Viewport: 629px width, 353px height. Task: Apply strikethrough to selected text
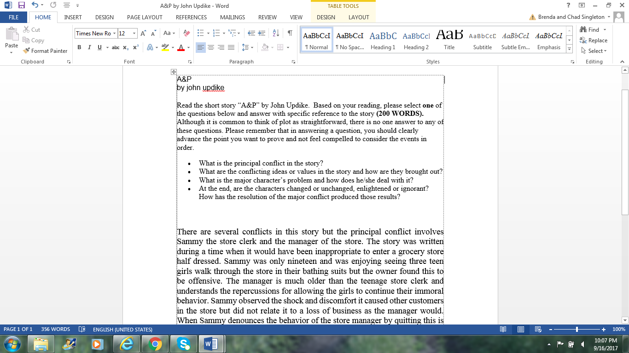[x=115, y=47]
